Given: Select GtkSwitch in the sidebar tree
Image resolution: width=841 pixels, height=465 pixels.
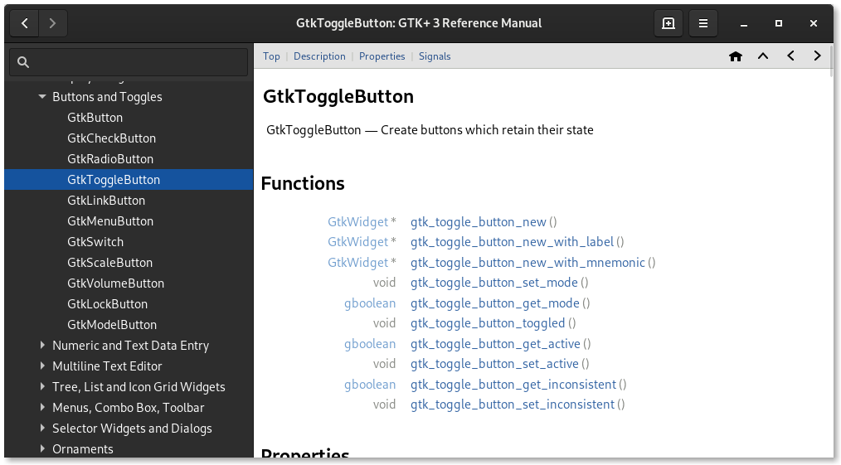Looking at the screenshot, I should click(95, 242).
